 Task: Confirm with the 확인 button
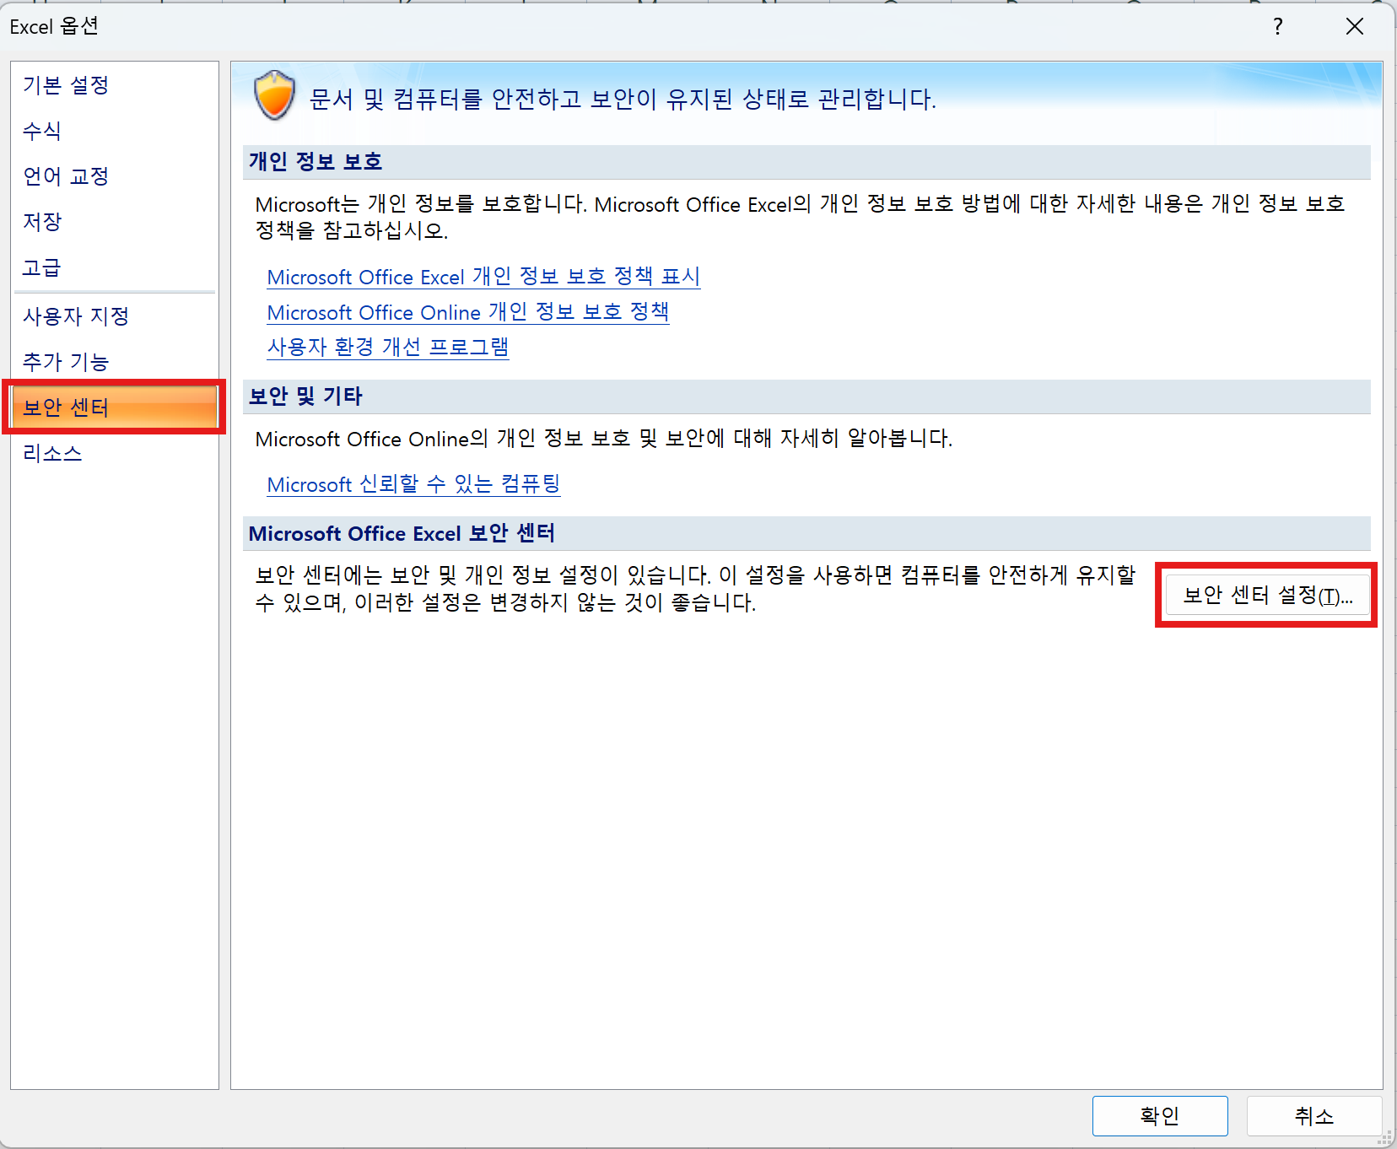[1160, 1116]
